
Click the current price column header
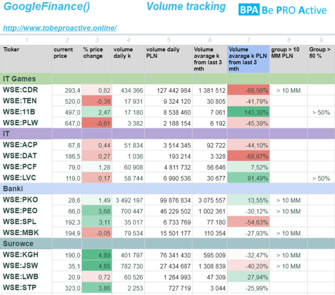(67, 59)
